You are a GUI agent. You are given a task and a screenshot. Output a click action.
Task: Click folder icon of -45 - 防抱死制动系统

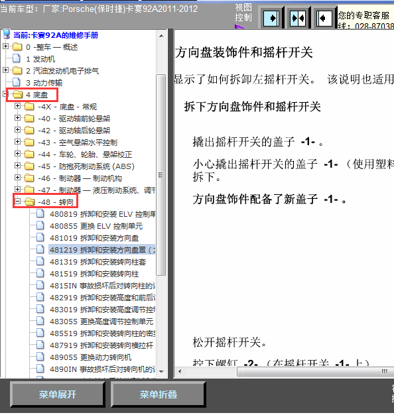tap(29, 166)
